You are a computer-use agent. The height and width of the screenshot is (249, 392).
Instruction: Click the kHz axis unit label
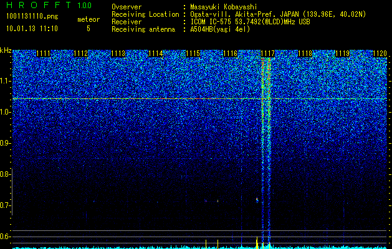(6, 50)
